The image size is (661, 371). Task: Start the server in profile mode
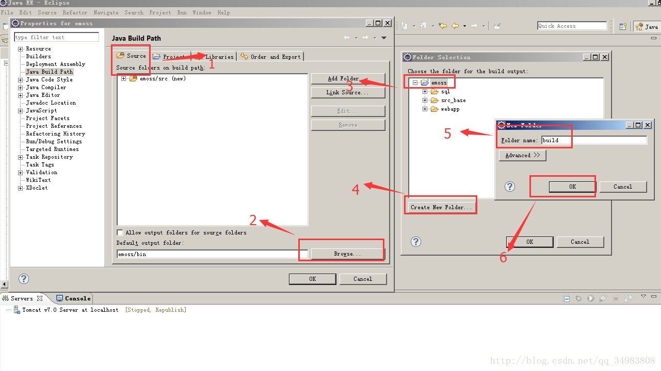click(603, 298)
